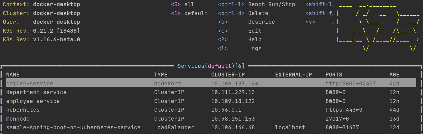Click the PORTS column header

coord(334,75)
